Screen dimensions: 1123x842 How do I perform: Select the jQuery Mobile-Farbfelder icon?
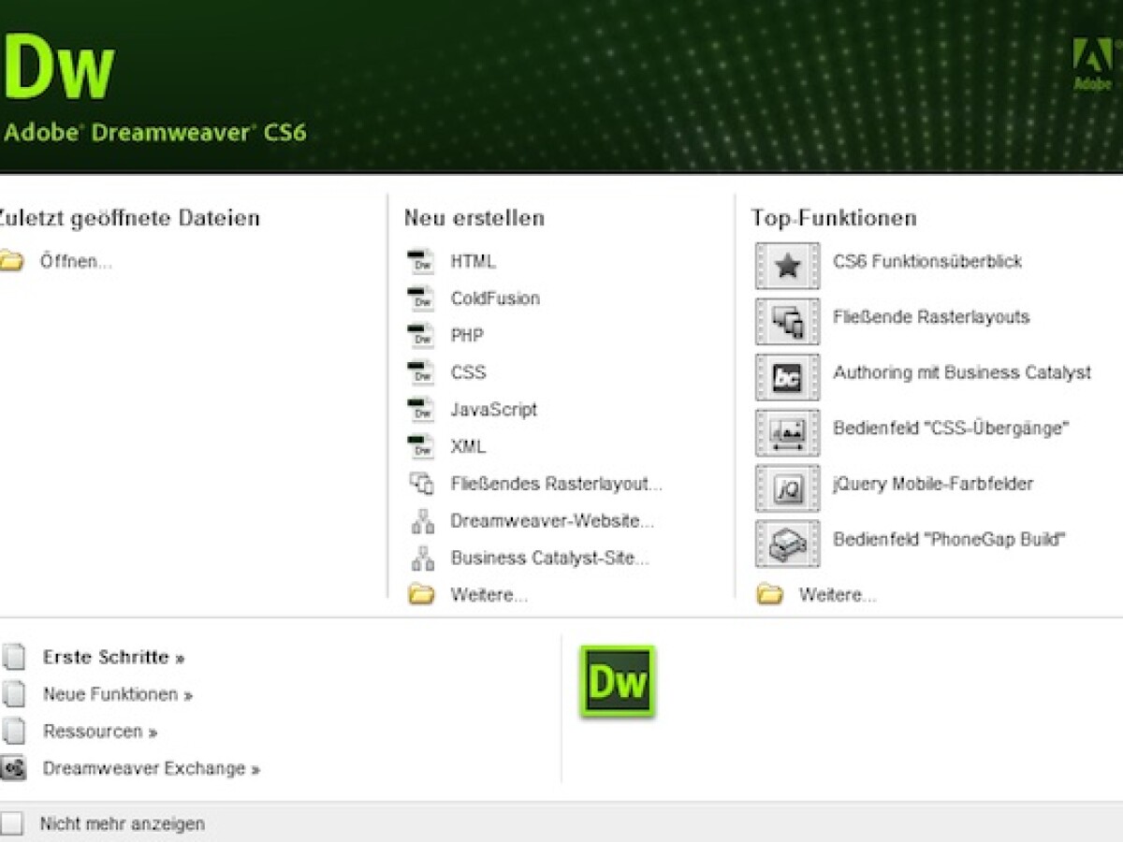click(x=786, y=486)
